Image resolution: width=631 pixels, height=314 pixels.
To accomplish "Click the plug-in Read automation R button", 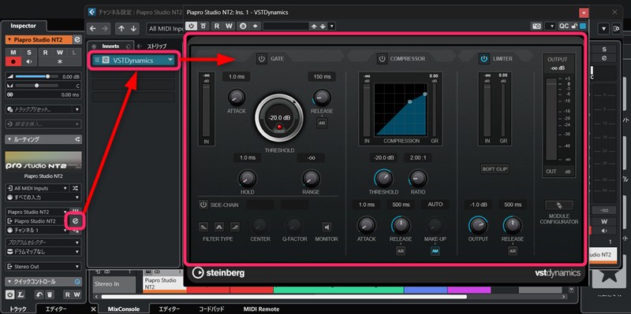I will point(217,26).
